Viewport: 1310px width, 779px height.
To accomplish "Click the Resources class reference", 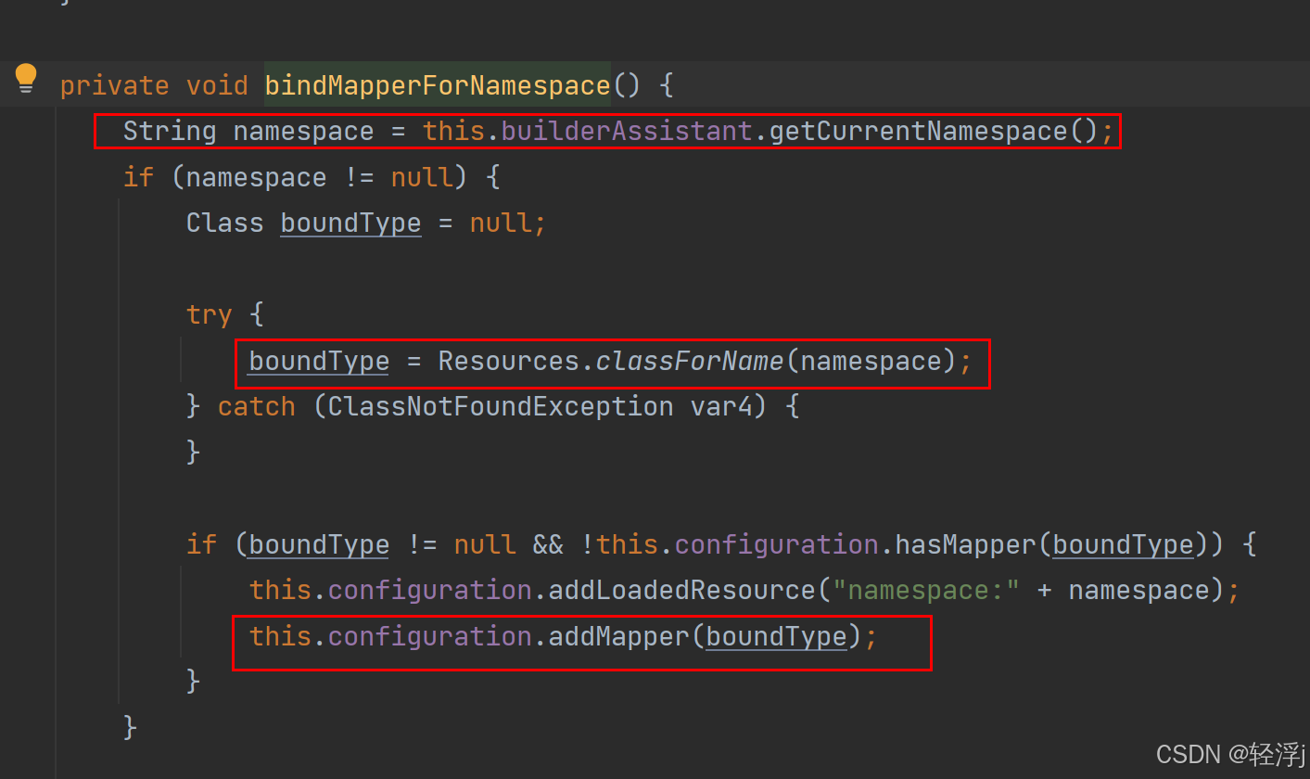I will click(x=508, y=361).
